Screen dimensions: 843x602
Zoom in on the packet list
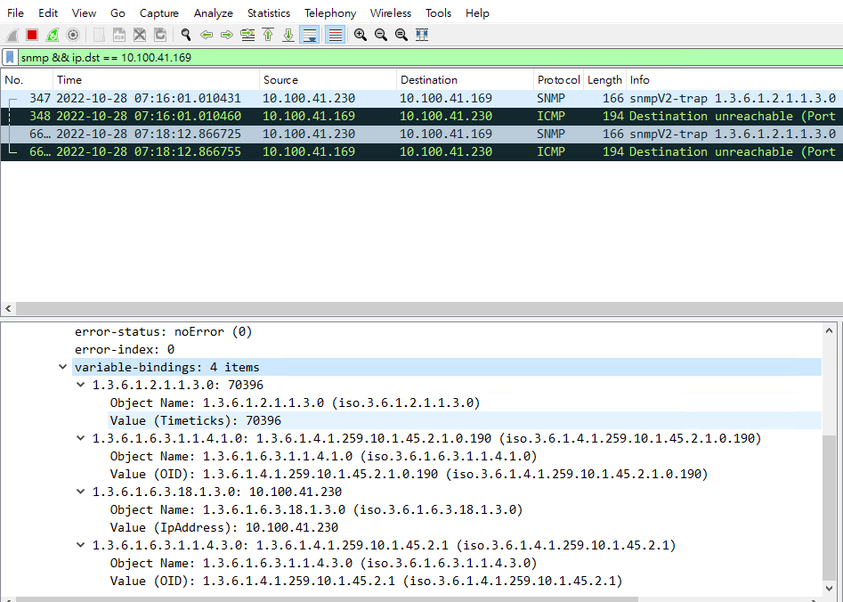[360, 34]
